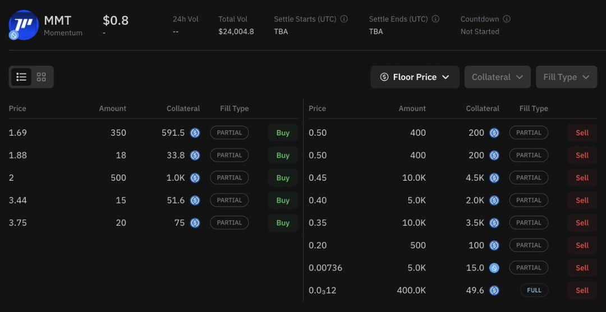Click the dollar icon in Floor Price button
The height and width of the screenshot is (312, 606).
point(384,77)
